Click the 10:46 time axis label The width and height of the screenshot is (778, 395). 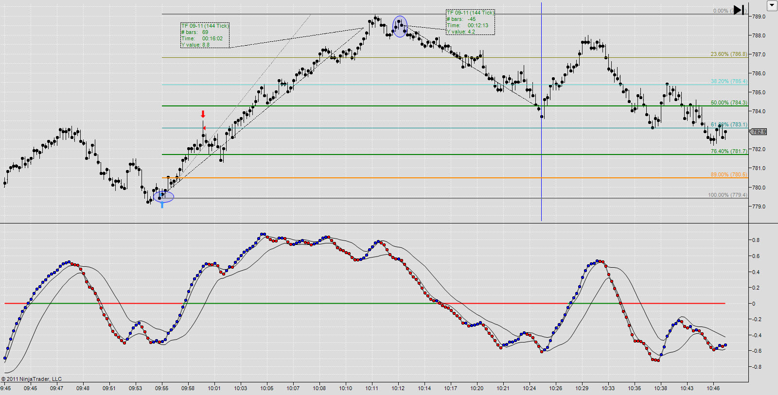(x=713, y=388)
